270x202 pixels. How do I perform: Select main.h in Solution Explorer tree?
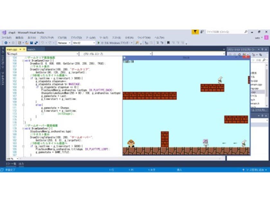tap(255, 103)
